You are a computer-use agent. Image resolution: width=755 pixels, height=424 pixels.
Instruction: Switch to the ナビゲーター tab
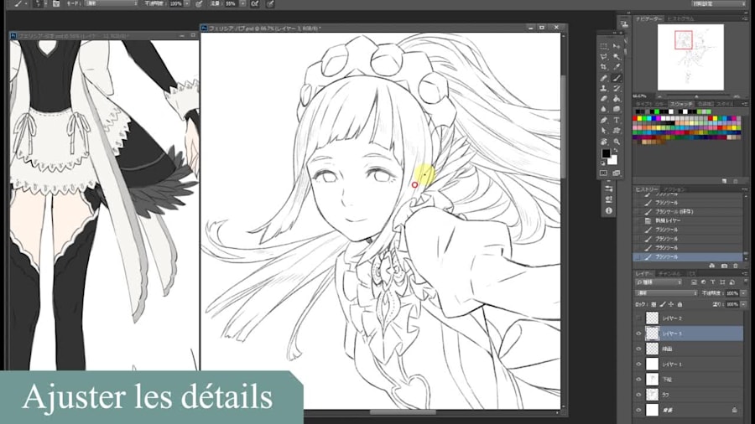(x=648, y=18)
